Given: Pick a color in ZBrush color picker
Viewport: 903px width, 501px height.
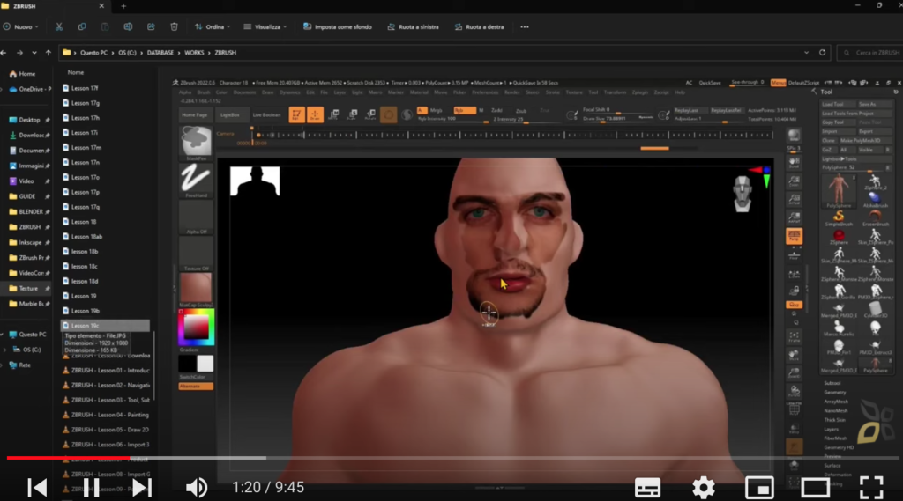Looking at the screenshot, I should click(197, 327).
